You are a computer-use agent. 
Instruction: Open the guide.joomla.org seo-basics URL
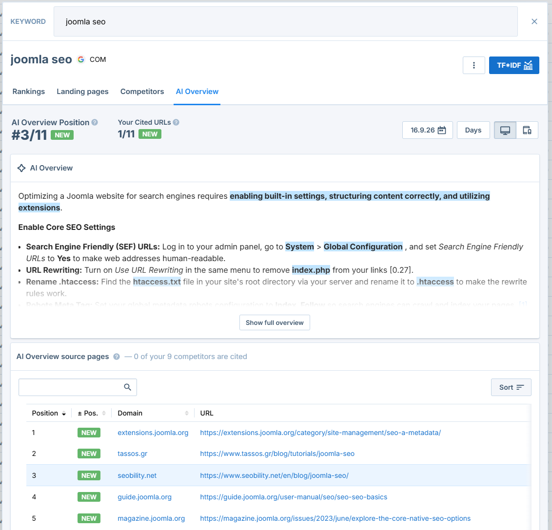[x=294, y=497]
